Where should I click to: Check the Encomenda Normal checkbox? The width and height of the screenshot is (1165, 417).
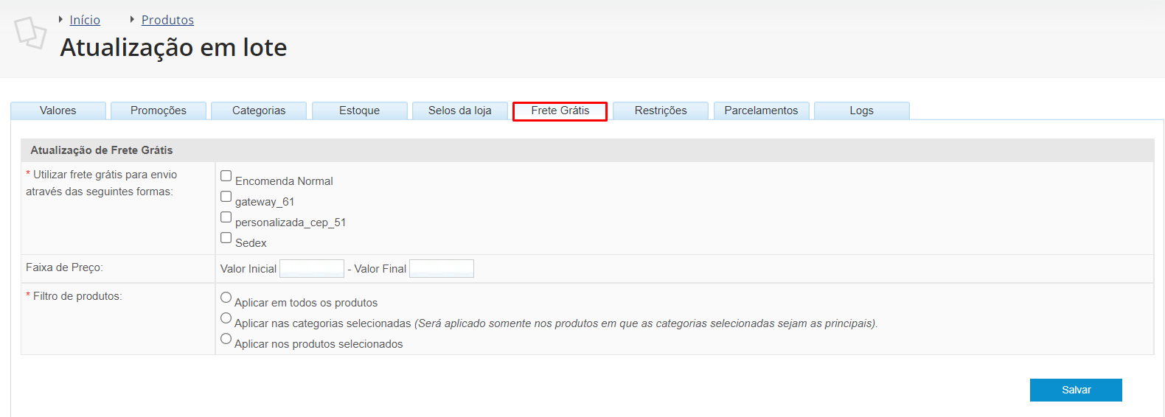point(226,176)
